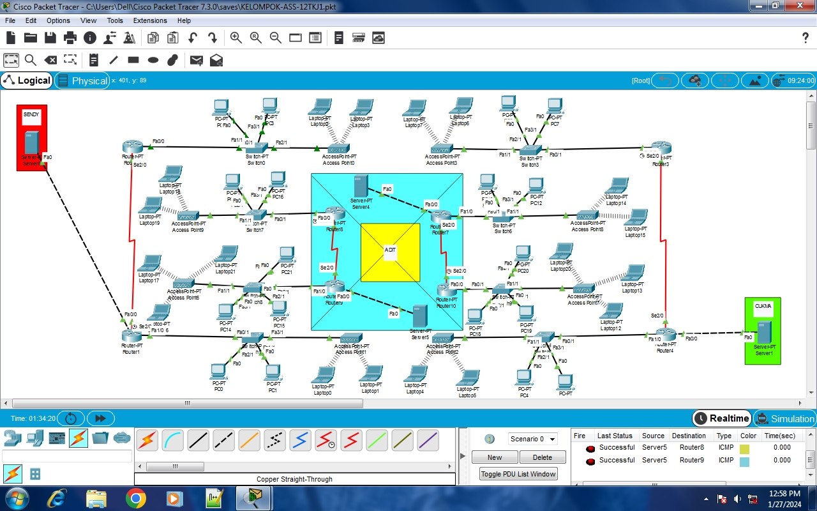Switch to Physical workspace view
817x511 pixels.
tap(82, 80)
